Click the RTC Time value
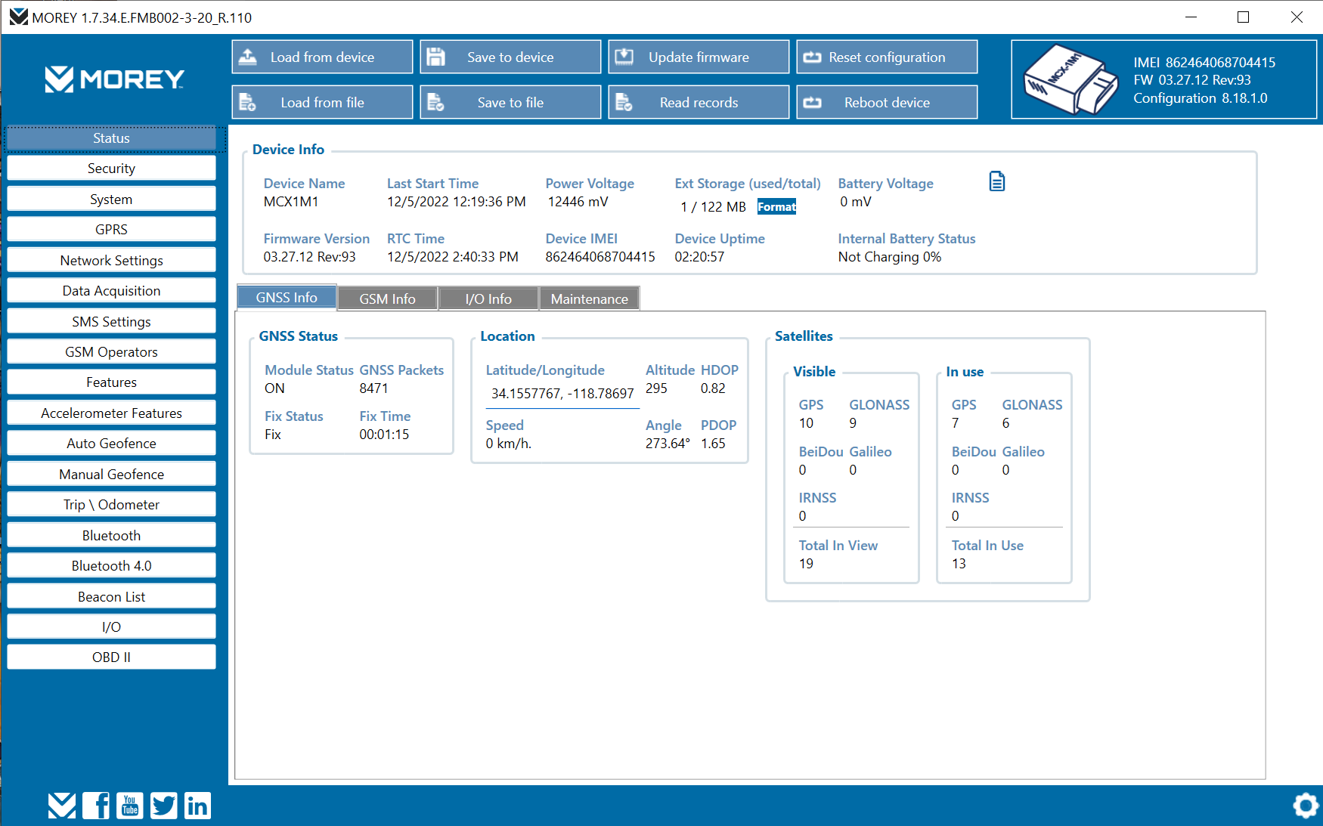1323x826 pixels. coord(453,257)
